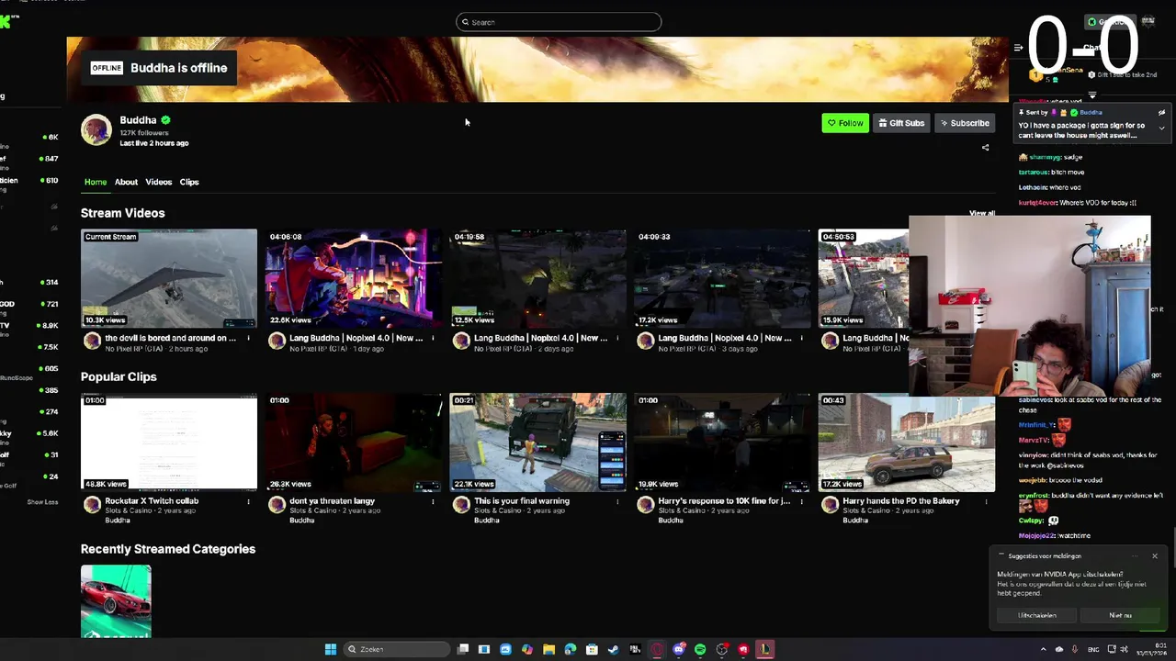This screenshot has width=1176, height=661.
Task: Show hidden system tray icons
Action: pos(1043,649)
